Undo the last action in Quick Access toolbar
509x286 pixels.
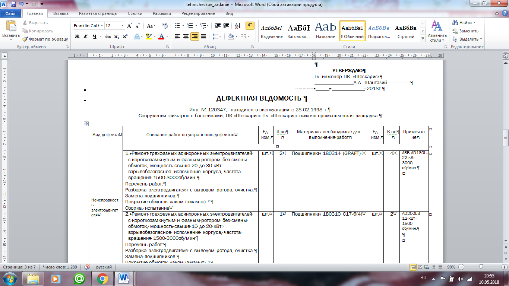point(22,4)
